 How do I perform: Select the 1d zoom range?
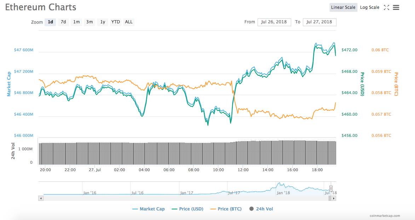[x=50, y=22]
